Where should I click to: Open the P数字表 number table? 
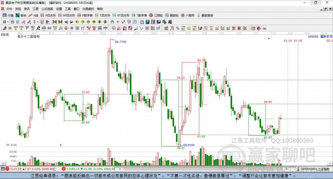[85, 15]
